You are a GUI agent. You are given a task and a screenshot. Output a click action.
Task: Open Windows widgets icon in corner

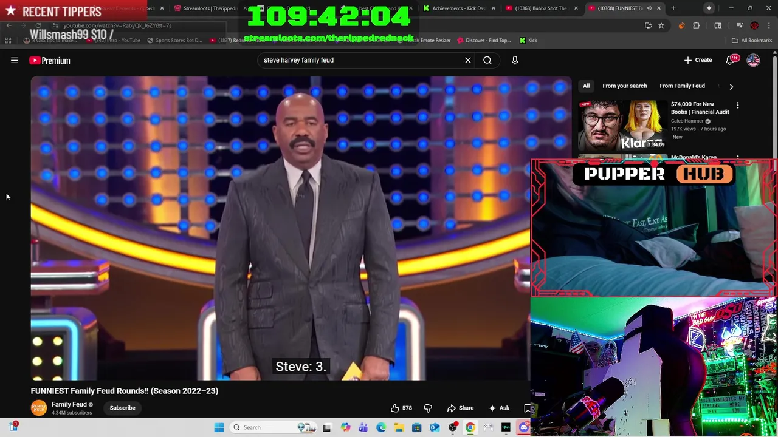(13, 427)
